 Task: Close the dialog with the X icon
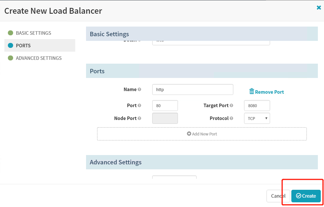click(319, 8)
